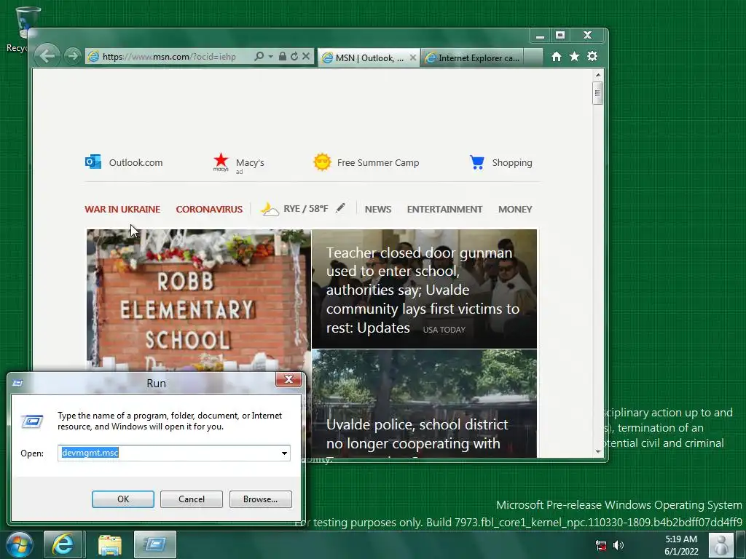Open the Macy's ad link
The image size is (746, 559).
coord(250,163)
